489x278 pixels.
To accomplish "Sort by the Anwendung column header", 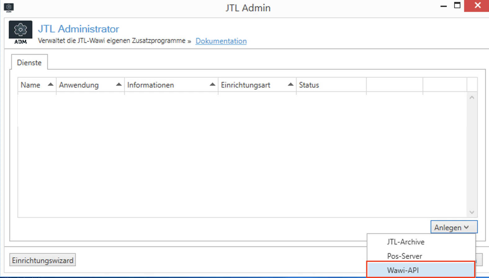I will click(x=90, y=85).
